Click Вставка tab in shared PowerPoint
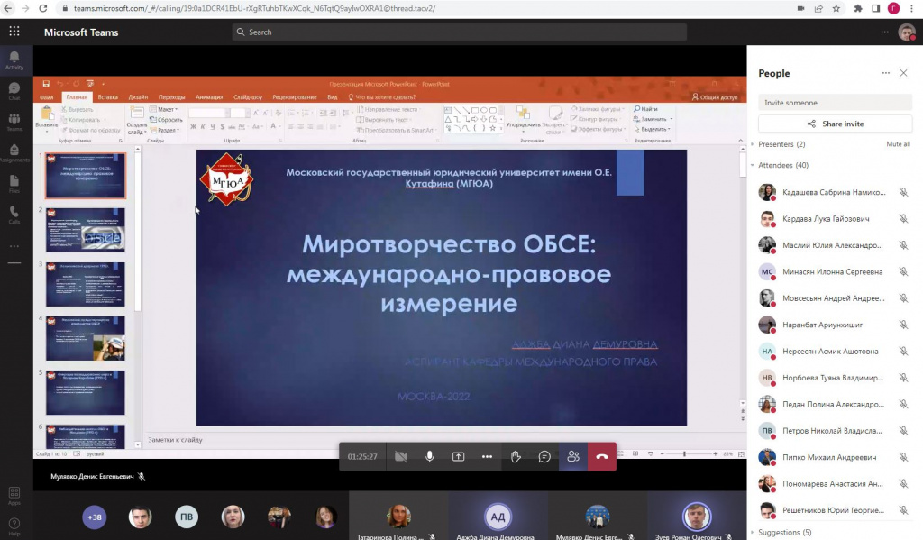923x540 pixels. pos(108,97)
